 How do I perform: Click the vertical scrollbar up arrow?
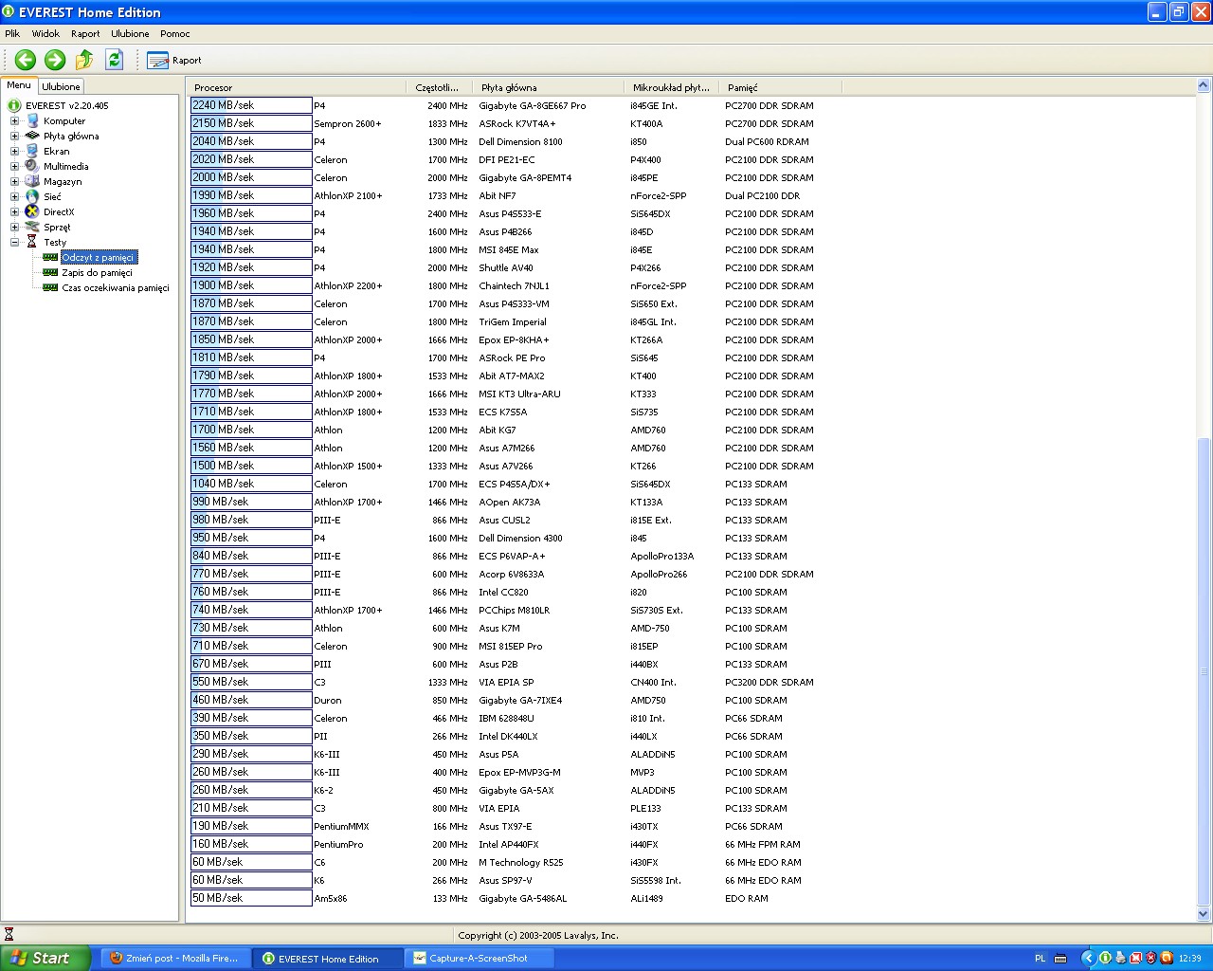click(x=1204, y=86)
